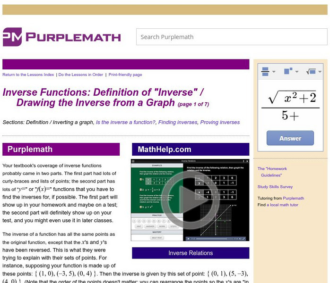
Task: Focus the Search Purplemath field
Action: [x=232, y=37]
